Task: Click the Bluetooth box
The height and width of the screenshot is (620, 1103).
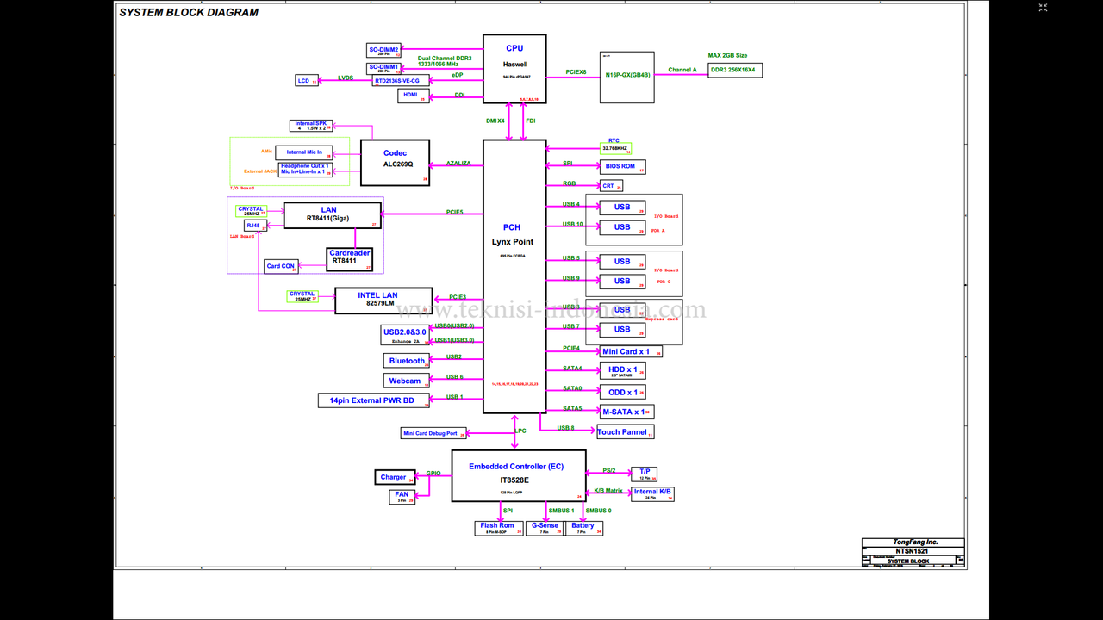Action: pos(407,361)
